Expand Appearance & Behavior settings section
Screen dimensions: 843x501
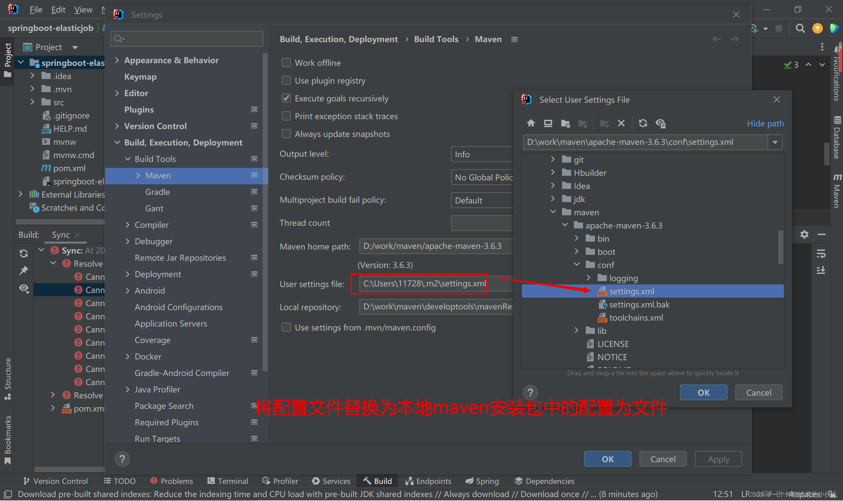point(117,60)
